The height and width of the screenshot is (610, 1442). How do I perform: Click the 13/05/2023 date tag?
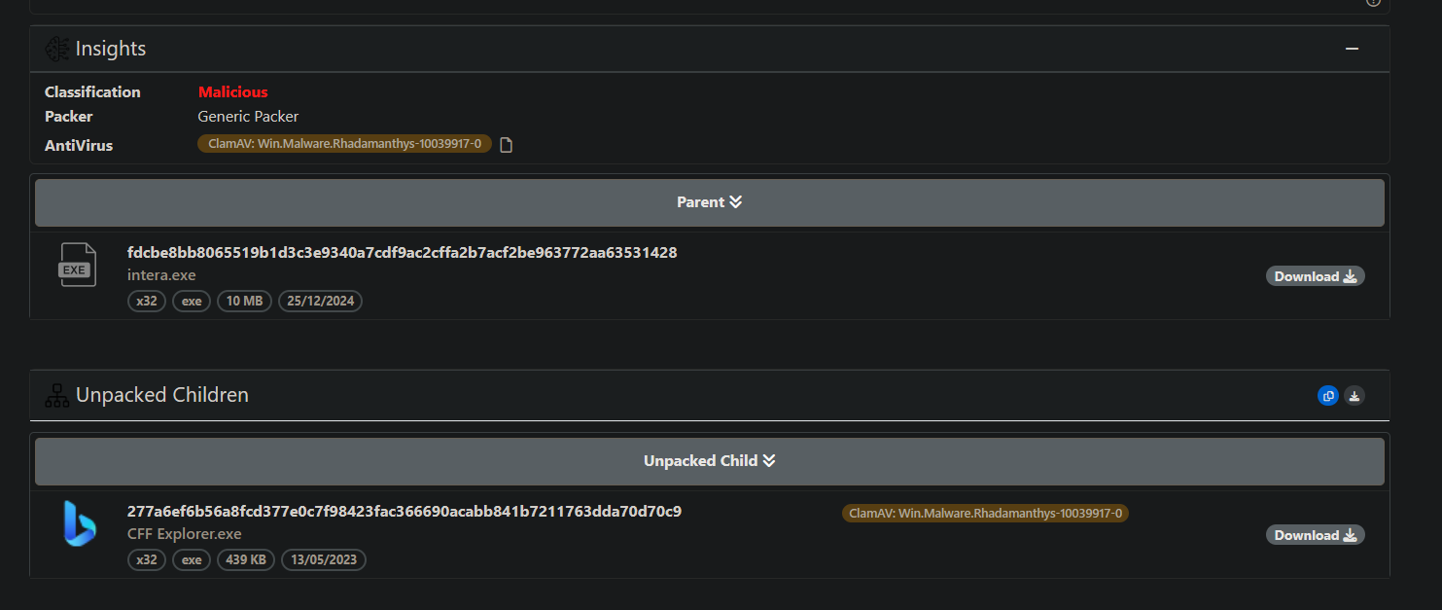(323, 560)
